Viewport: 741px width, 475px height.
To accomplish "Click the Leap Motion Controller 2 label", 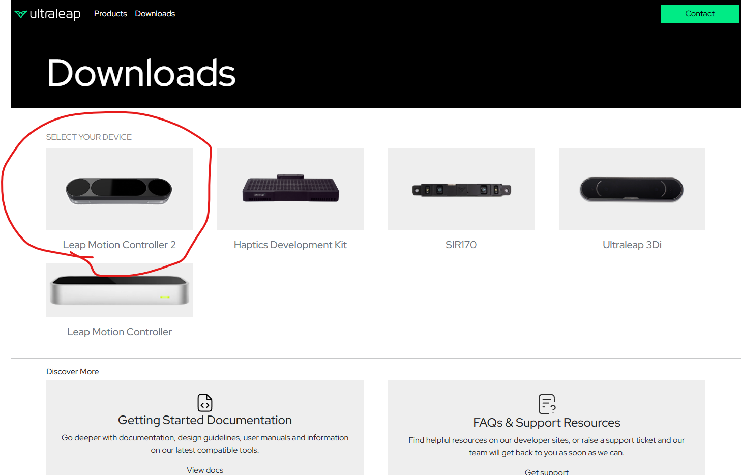I will coord(120,245).
